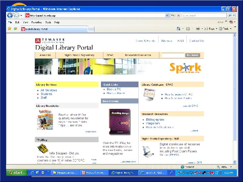Open the Staff link
Image resolution: width=243 pixels, height=182 pixels.
[44, 98]
